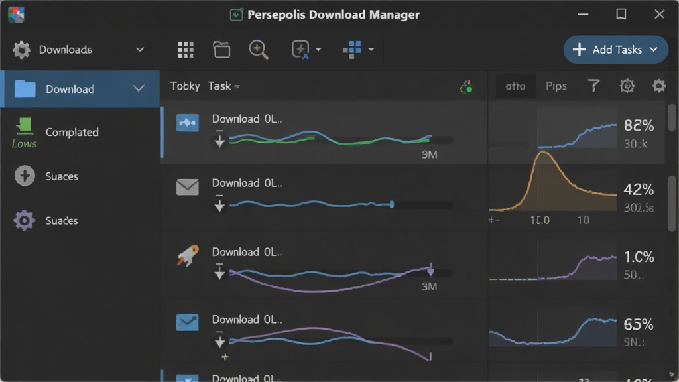
Task: Click the green icon right of Task =
Action: coord(466,87)
